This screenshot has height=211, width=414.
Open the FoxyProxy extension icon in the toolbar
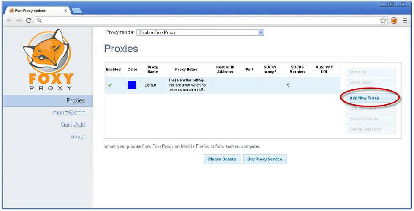tap(394, 21)
